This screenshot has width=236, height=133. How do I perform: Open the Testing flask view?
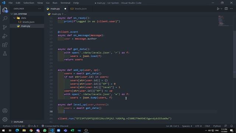(x=5, y=54)
